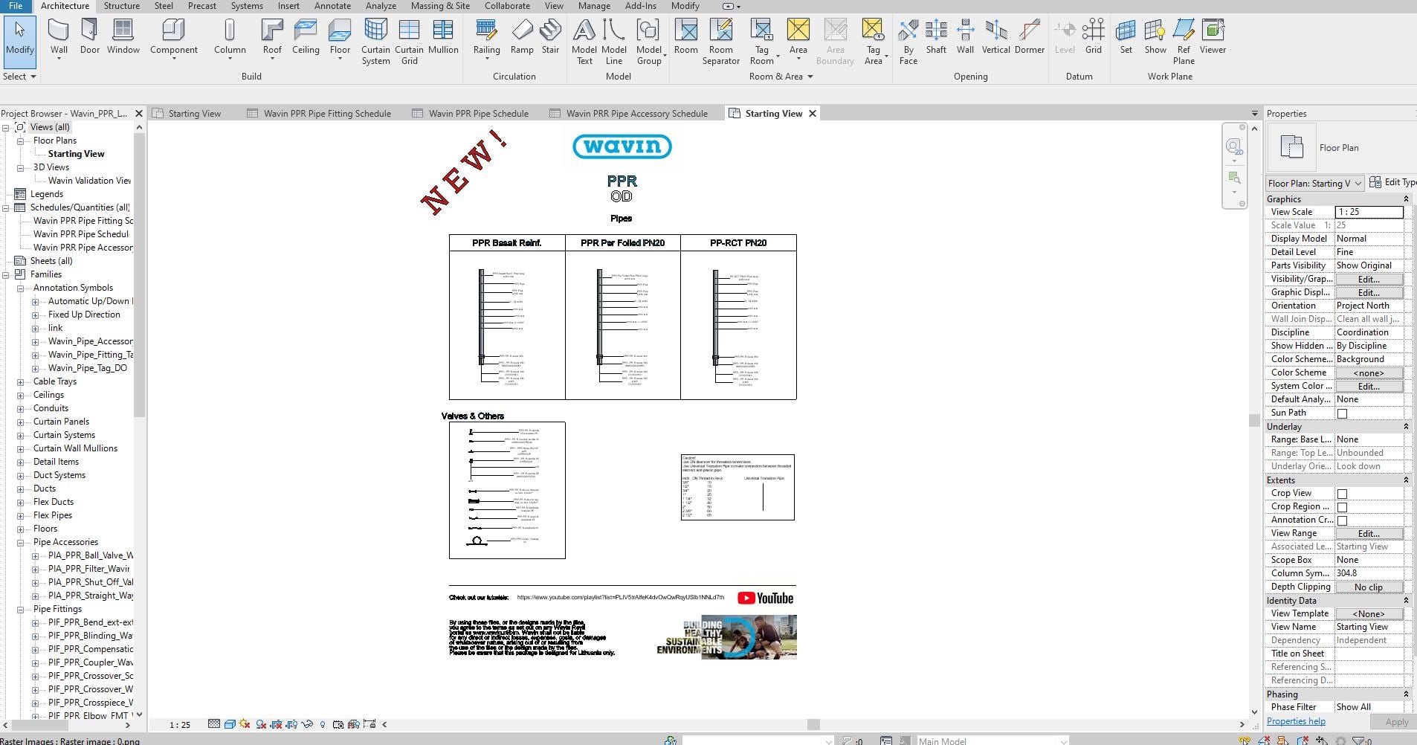
Task: Collapse the Pipe Accessories node
Action: click(21, 543)
